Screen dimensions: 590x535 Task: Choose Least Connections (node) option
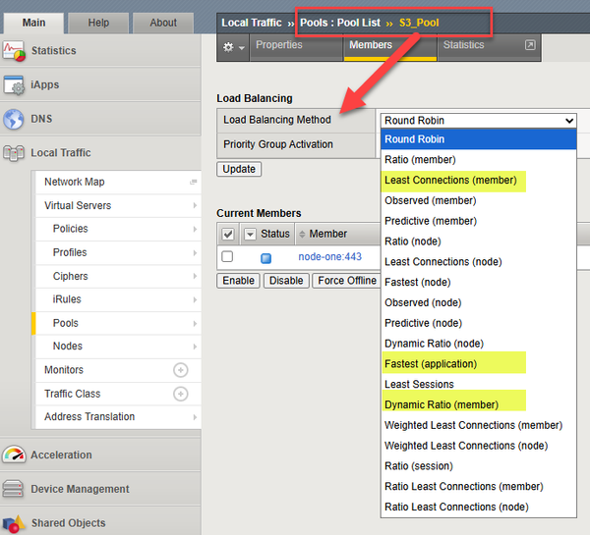click(478, 262)
